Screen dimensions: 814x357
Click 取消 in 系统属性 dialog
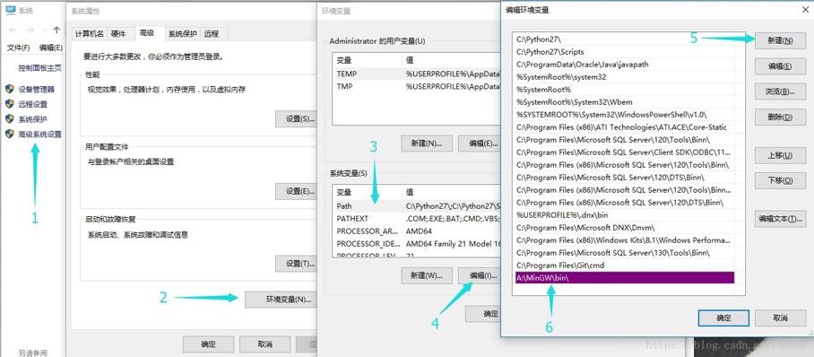264,344
